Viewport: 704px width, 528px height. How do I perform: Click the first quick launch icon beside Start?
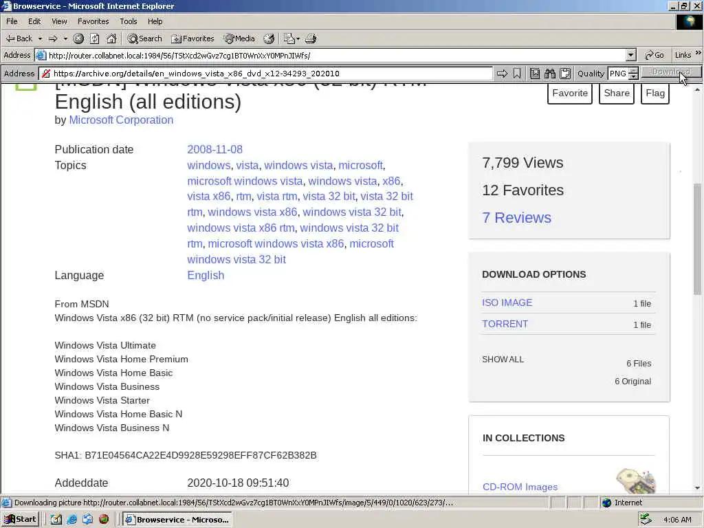pyautogui.click(x=56, y=520)
